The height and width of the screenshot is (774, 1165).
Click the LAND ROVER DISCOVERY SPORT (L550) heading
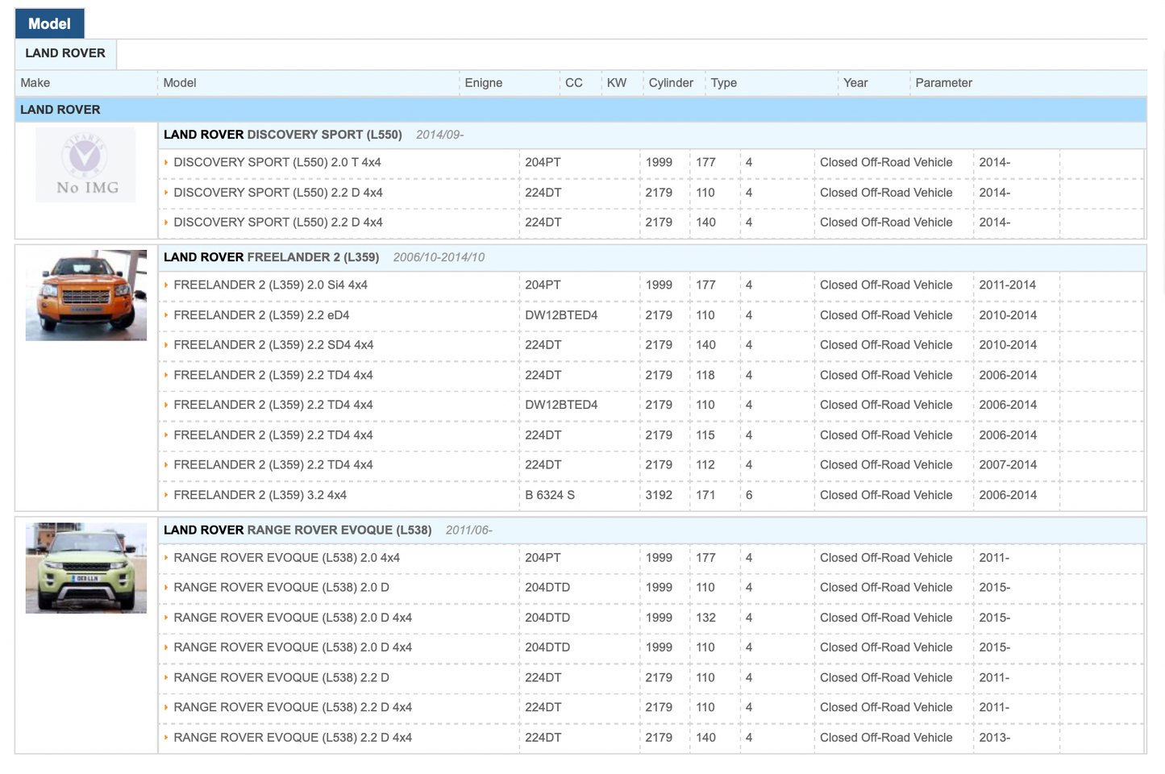coord(283,135)
